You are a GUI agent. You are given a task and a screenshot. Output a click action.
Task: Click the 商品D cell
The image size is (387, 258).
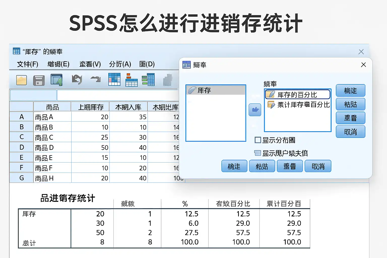(x=52, y=147)
